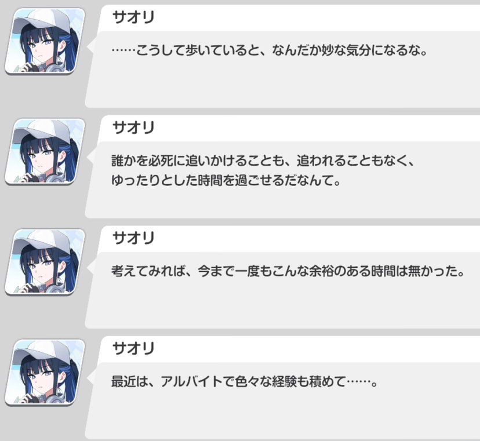Select the サオリ name label above 考えてみれば
Image resolution: width=480 pixels, height=441 pixels.
133,238
